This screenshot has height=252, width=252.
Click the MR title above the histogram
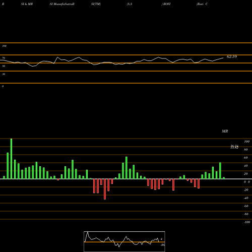[x=225, y=131]
